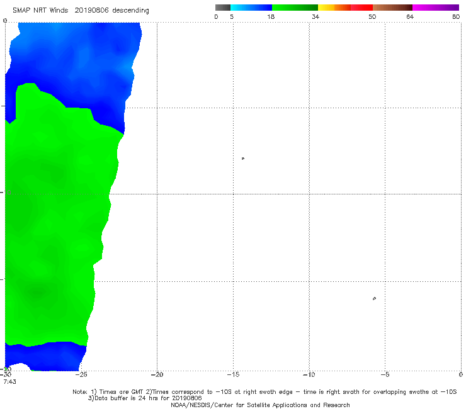Click the "-30" longitude axis label

tap(6, 375)
